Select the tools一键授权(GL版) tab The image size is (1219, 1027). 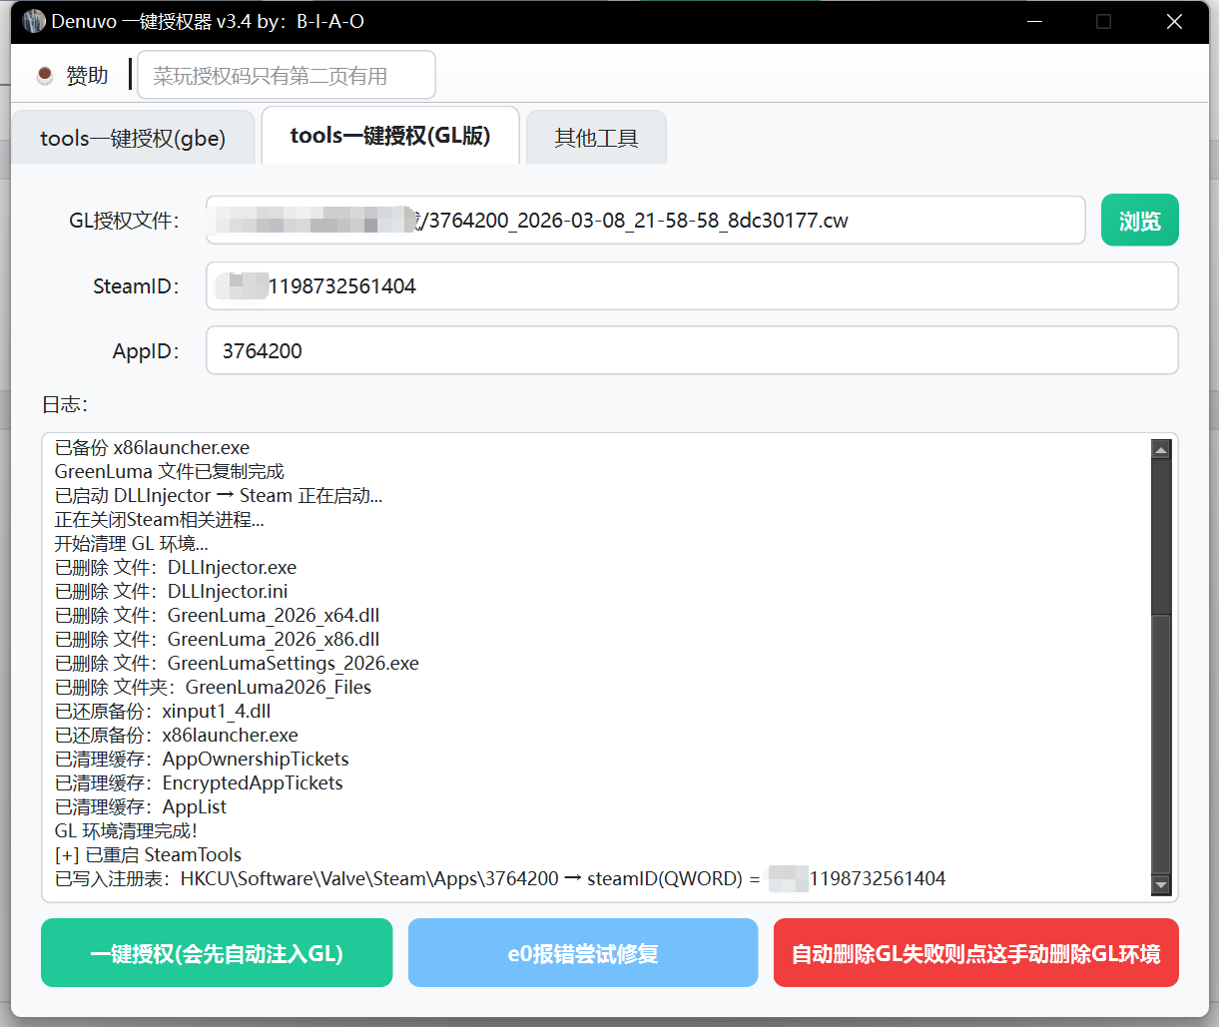[x=390, y=137]
